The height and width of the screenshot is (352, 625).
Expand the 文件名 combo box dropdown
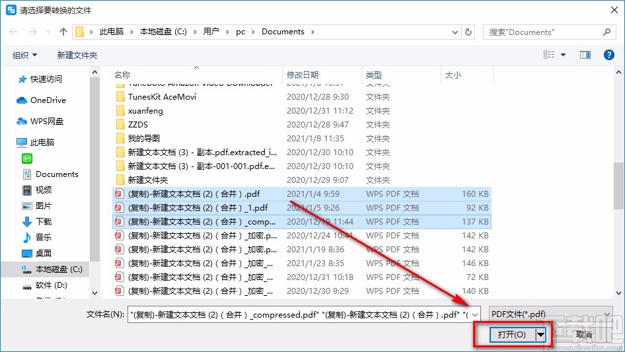tap(475, 314)
